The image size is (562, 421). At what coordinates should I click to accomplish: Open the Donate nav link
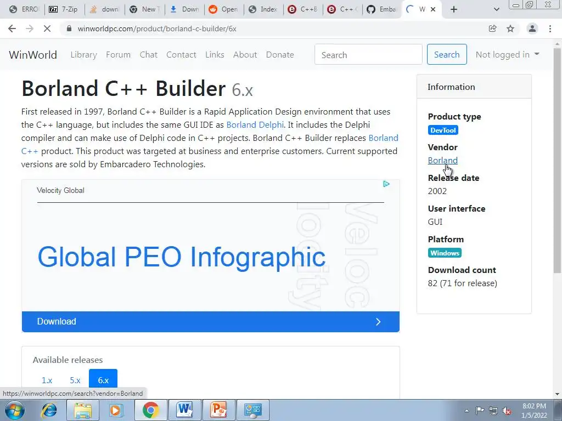tap(280, 55)
